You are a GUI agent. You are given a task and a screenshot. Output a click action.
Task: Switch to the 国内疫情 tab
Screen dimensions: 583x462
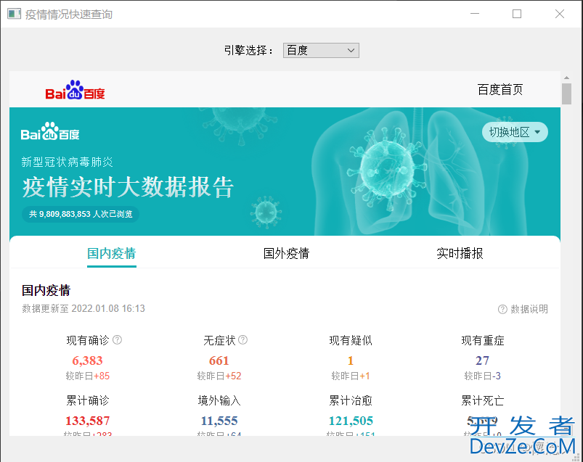pos(112,253)
